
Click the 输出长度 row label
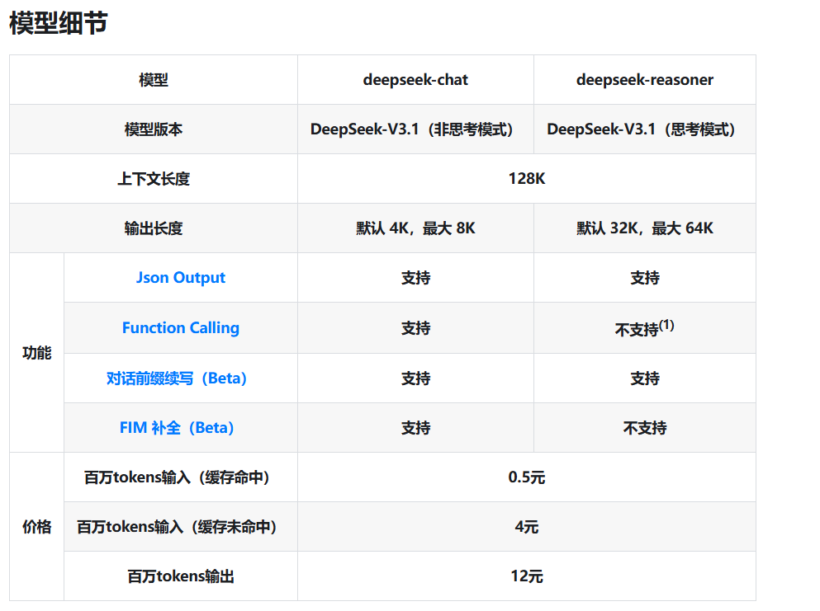click(154, 228)
